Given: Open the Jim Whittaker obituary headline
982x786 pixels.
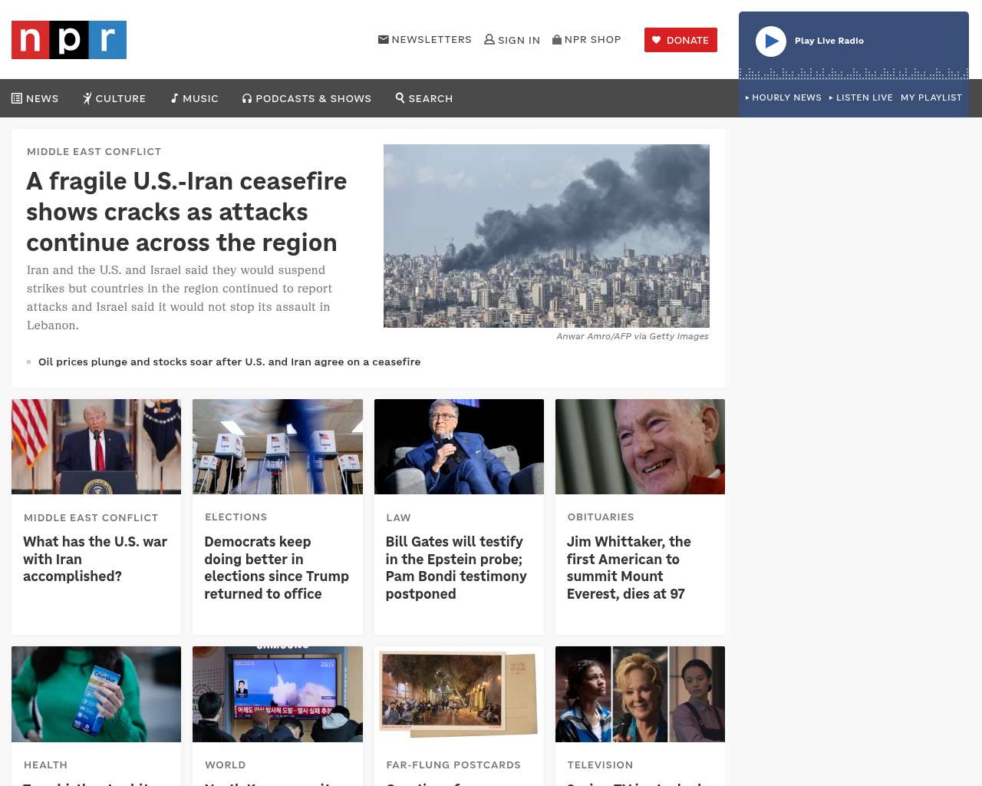Looking at the screenshot, I should point(628,567).
